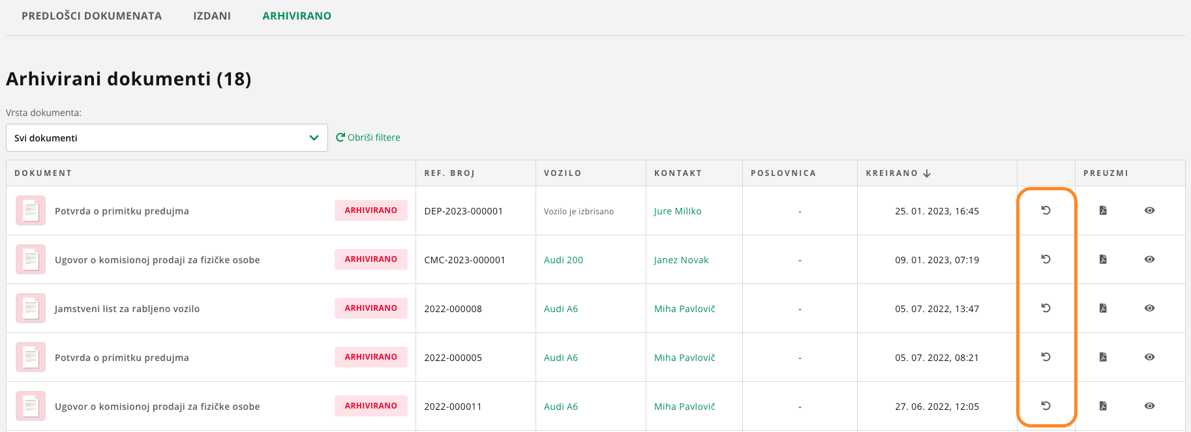
Task: Open the Jure Miliko contact link
Action: pyautogui.click(x=678, y=211)
